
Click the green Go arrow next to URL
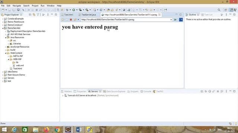175,20
